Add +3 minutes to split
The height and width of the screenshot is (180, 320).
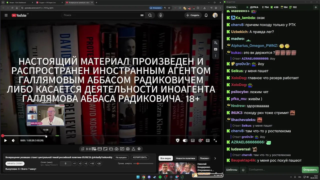click(80, 163)
